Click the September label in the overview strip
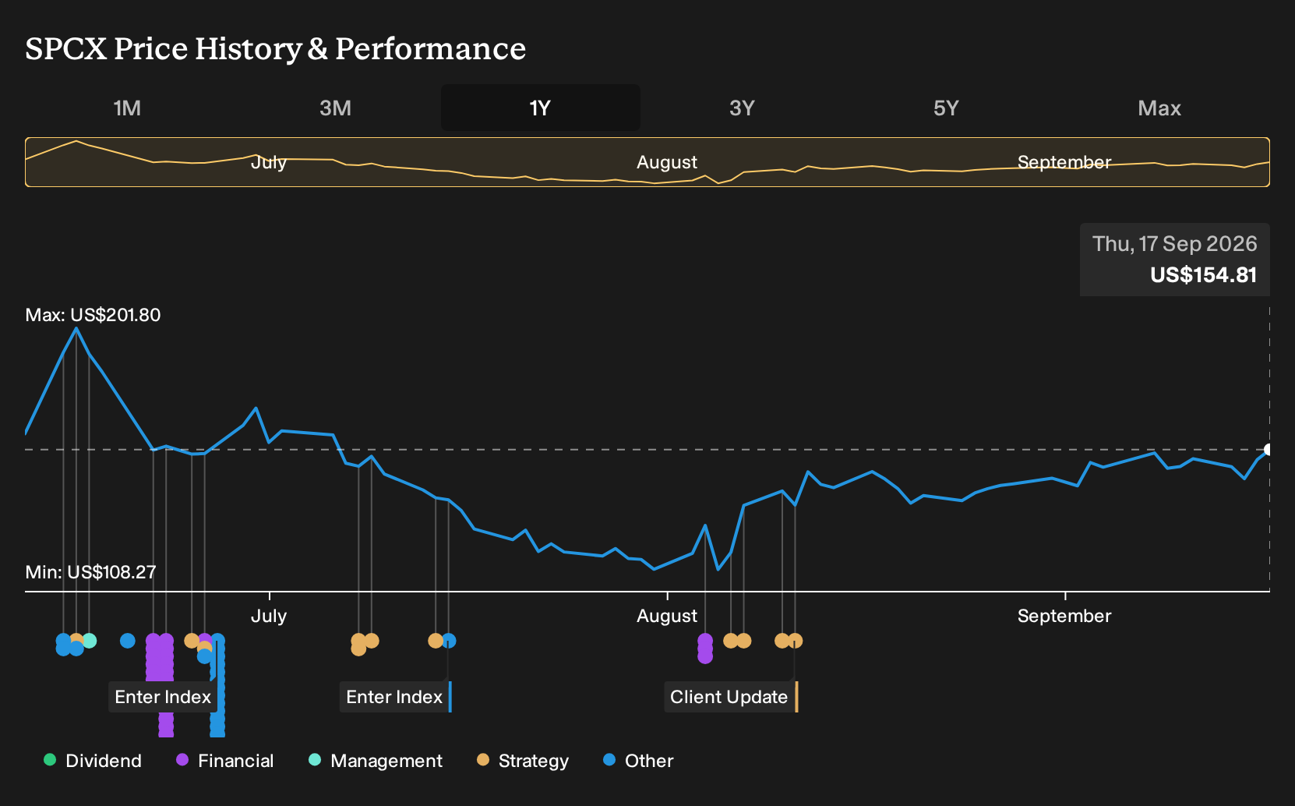The height and width of the screenshot is (806, 1295). coord(1064,162)
